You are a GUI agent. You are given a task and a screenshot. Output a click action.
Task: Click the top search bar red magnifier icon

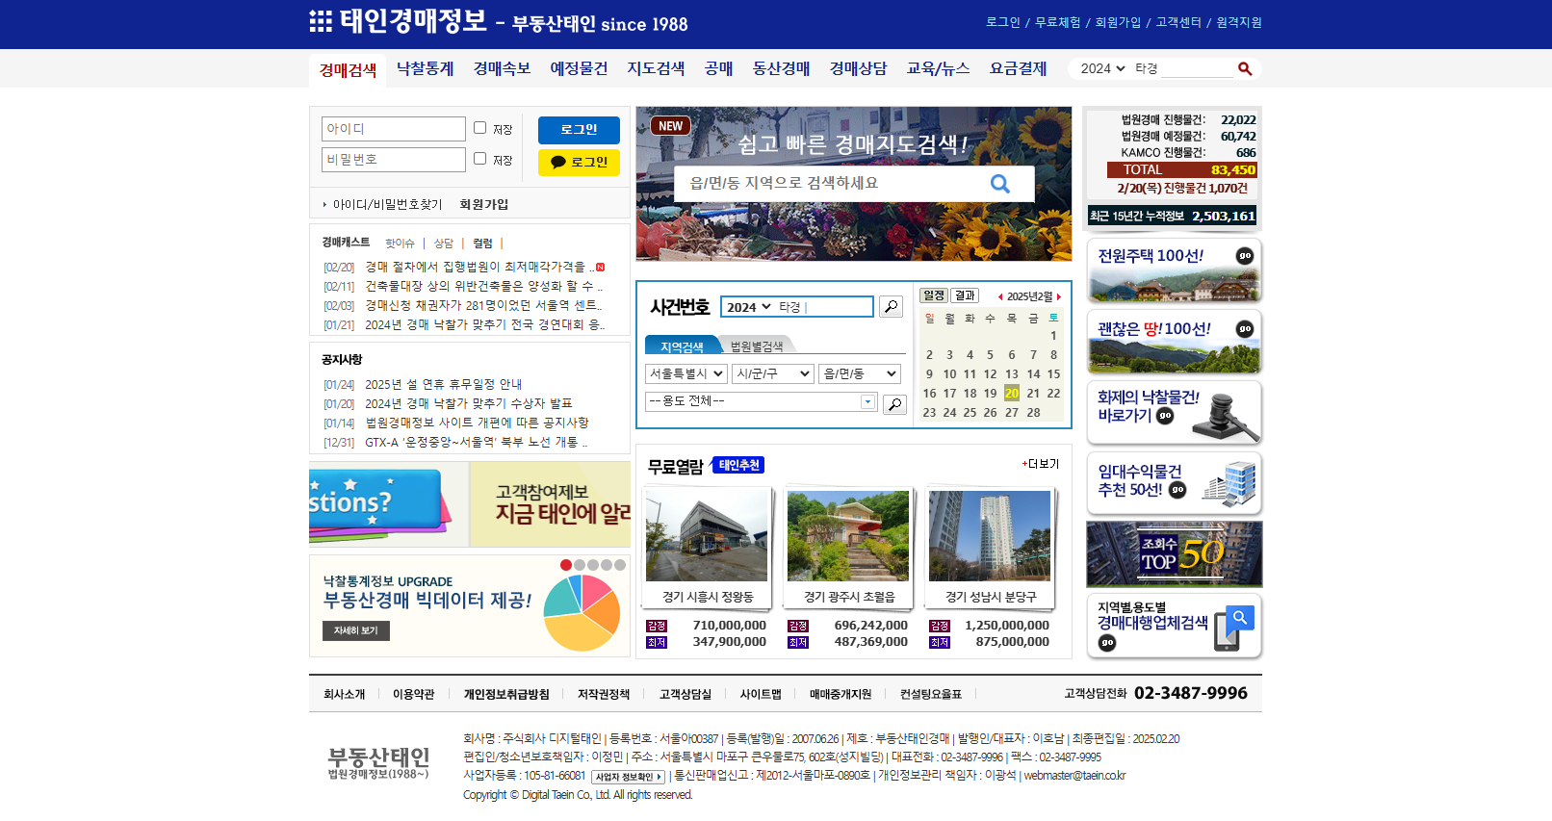1245,68
